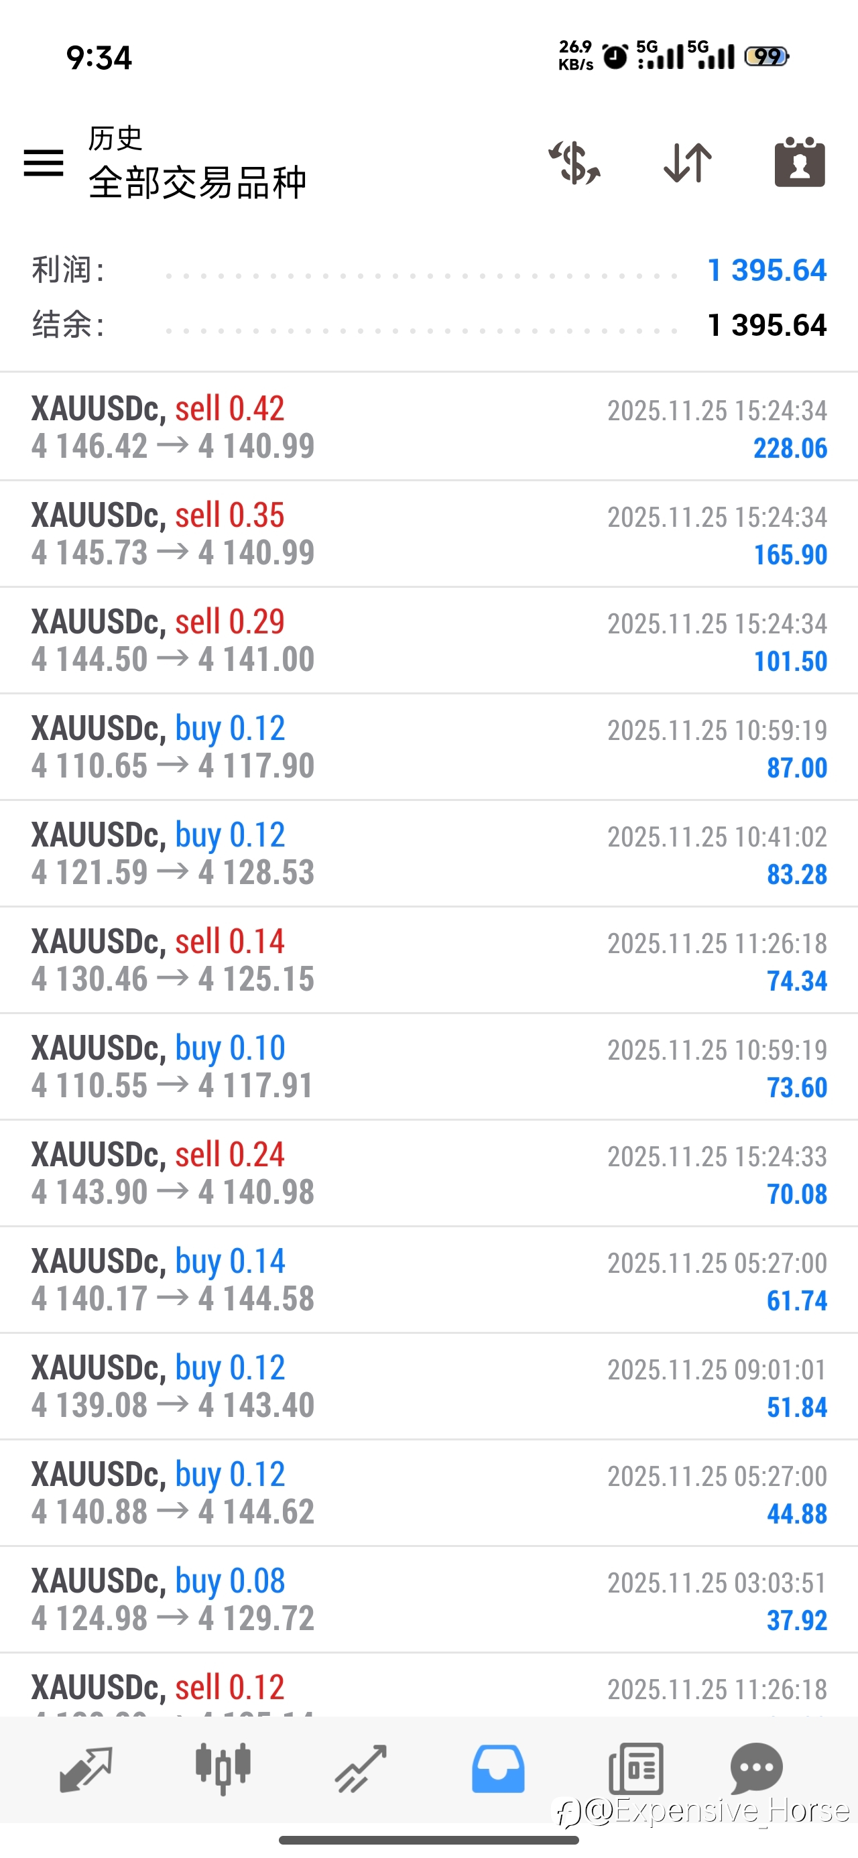Screen dimensions: 858x1858
Task: Tap the sort arrows icon
Action: pyautogui.click(x=687, y=163)
